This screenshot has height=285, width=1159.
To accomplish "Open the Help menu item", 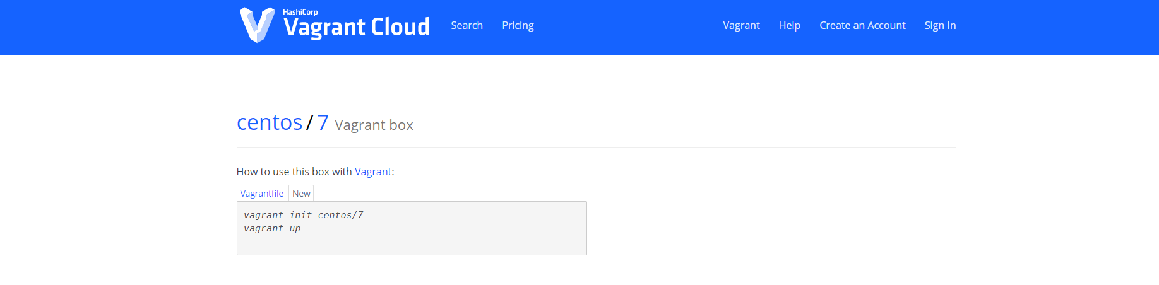I will (789, 25).
